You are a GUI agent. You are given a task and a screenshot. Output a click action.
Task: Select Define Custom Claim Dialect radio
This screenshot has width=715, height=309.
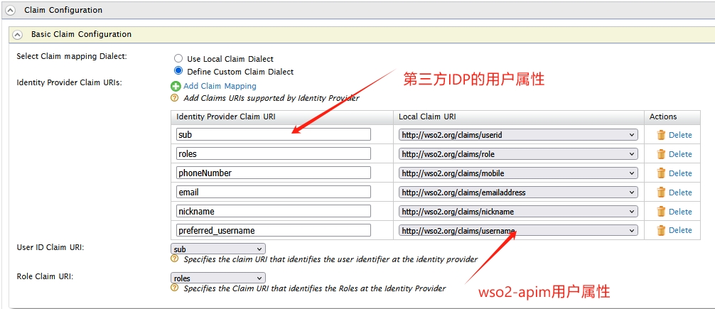(x=178, y=71)
